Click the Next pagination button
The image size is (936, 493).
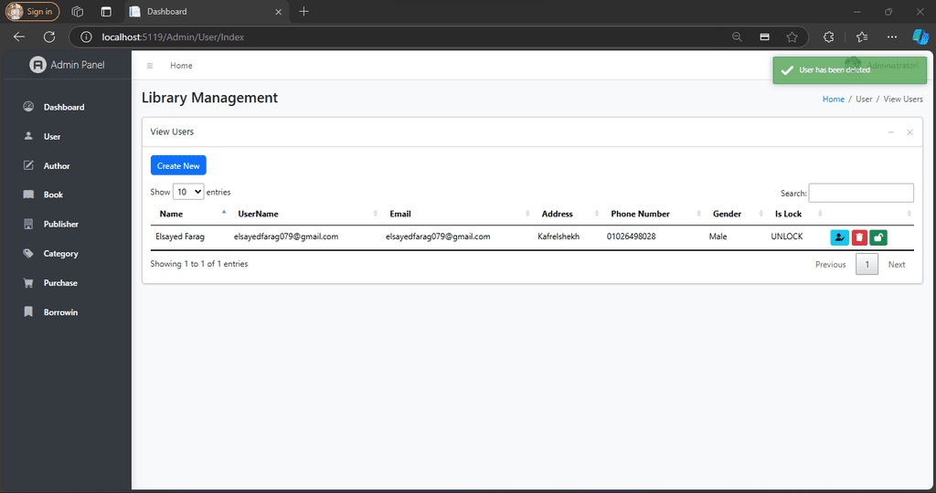(896, 264)
